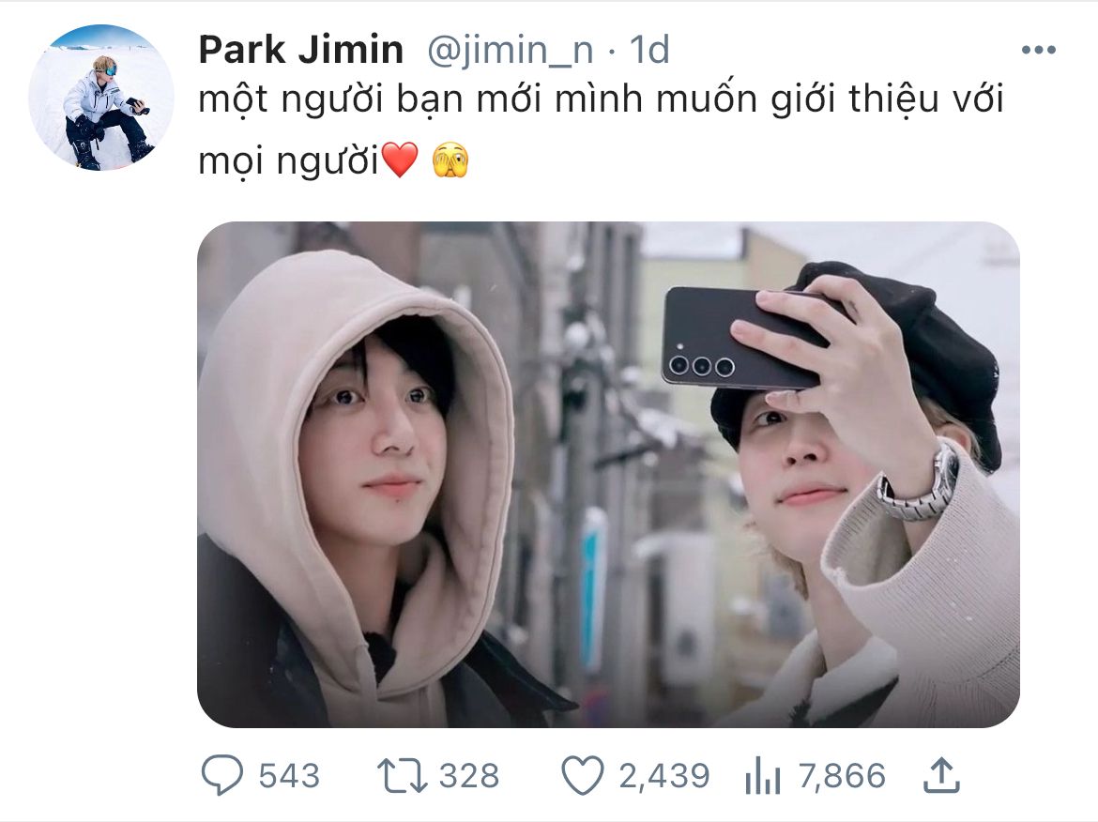Like the tweet with heart outline icon
1098x822 pixels.
(x=583, y=776)
